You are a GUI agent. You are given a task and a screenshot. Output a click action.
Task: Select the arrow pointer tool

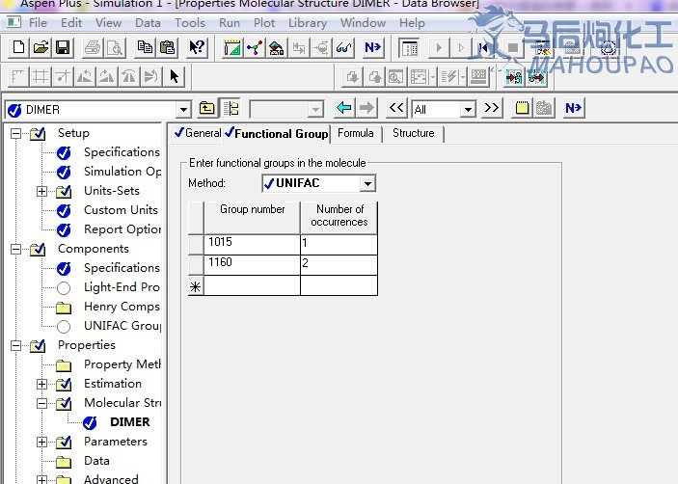tap(175, 77)
